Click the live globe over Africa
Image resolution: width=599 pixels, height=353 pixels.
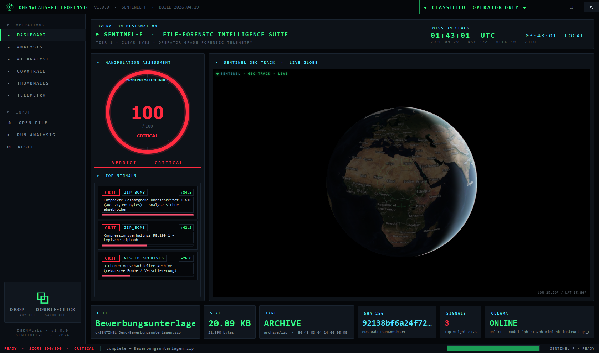tap(402, 181)
